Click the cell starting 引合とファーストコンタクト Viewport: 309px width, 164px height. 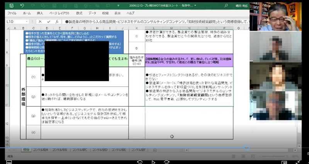tap(189, 87)
